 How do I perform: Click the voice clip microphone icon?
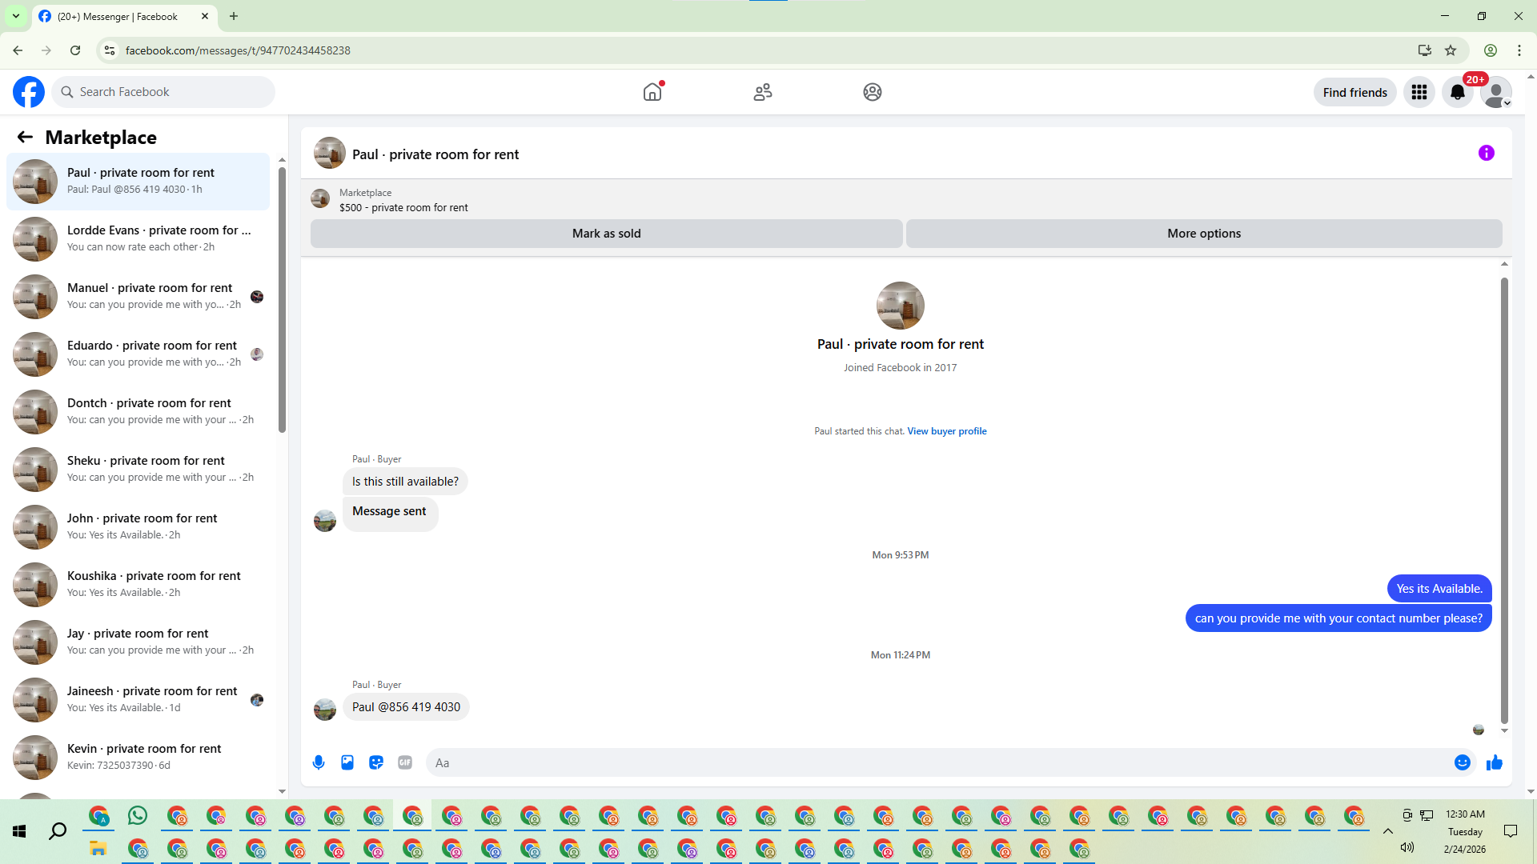click(x=319, y=762)
